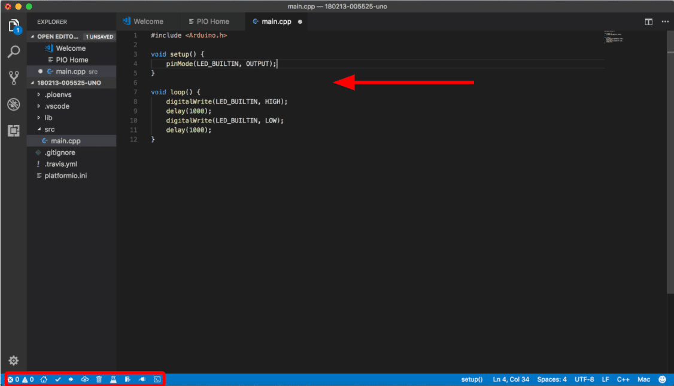
Task: Open the Debug view icon
Action: pyautogui.click(x=14, y=104)
